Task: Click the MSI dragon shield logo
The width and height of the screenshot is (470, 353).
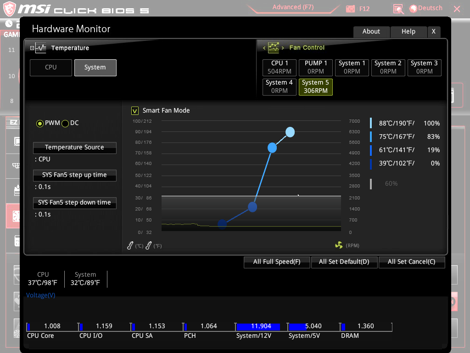Action: click(x=9, y=9)
